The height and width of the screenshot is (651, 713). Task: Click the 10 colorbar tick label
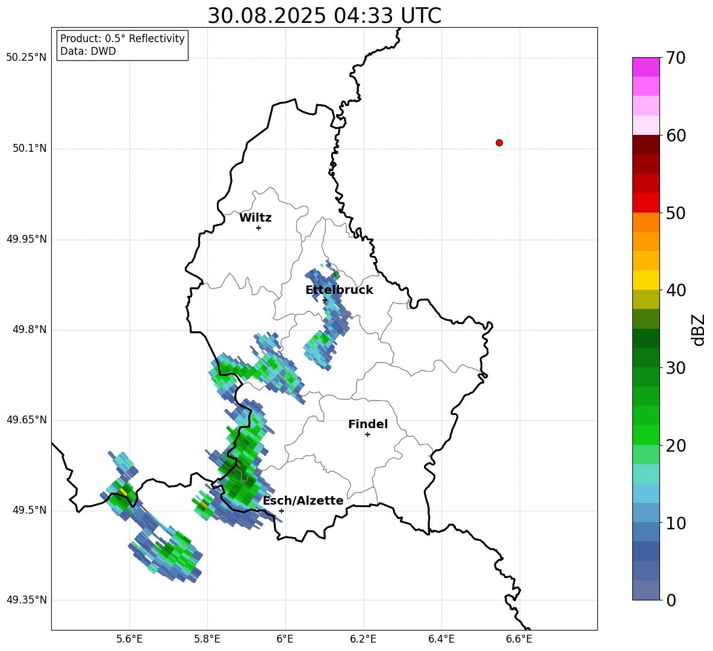tap(676, 523)
